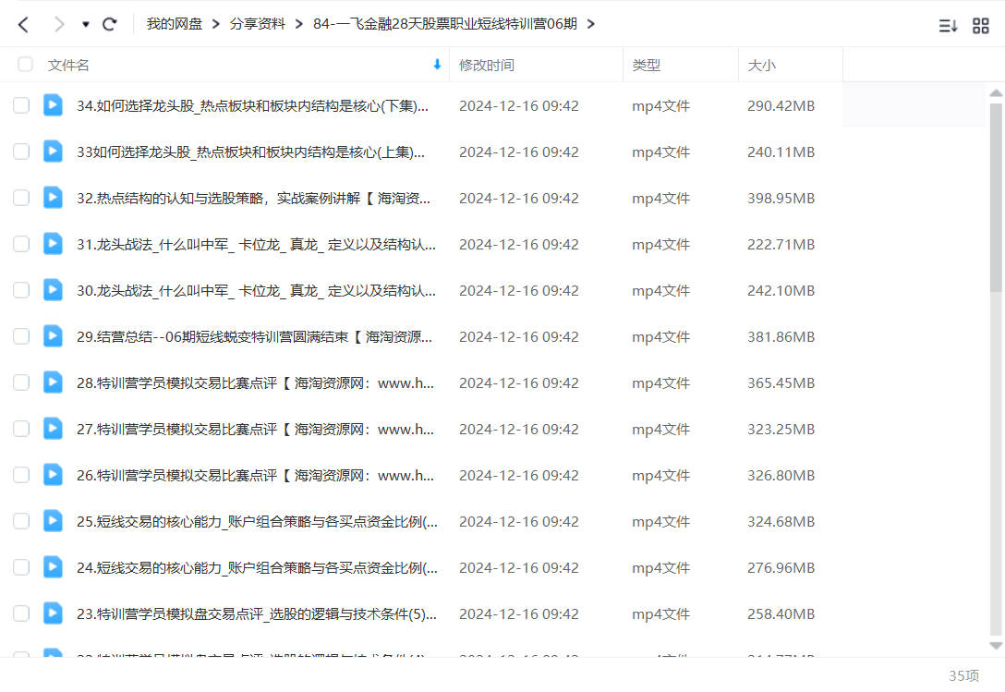Image resolution: width=1005 pixels, height=692 pixels.
Task: Go back to the previous folder
Action: tap(24, 24)
